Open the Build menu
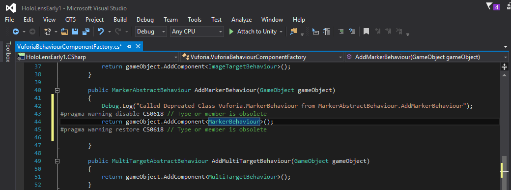The height and width of the screenshot is (190, 511). [120, 20]
